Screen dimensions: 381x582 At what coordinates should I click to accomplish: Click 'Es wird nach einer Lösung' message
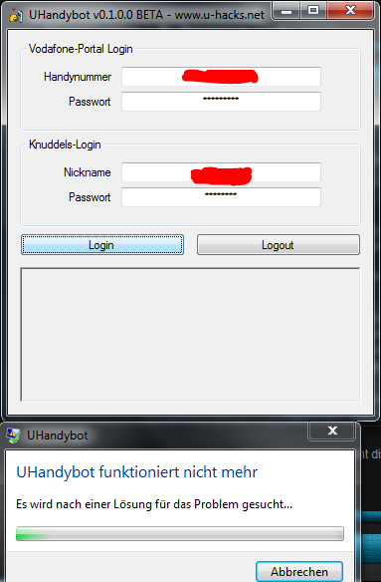tap(154, 504)
